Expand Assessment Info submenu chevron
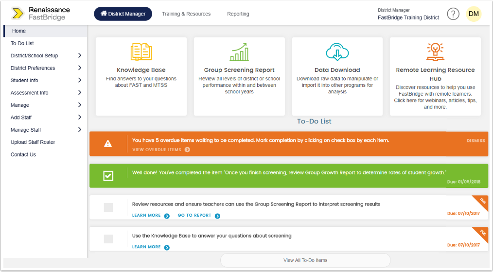 point(80,93)
